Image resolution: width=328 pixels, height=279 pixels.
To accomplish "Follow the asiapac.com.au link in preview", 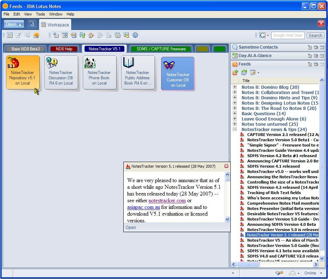I will pyautogui.click(x=143, y=207).
